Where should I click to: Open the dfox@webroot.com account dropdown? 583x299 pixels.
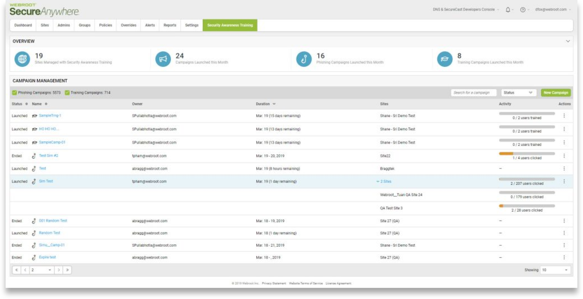[x=553, y=9]
